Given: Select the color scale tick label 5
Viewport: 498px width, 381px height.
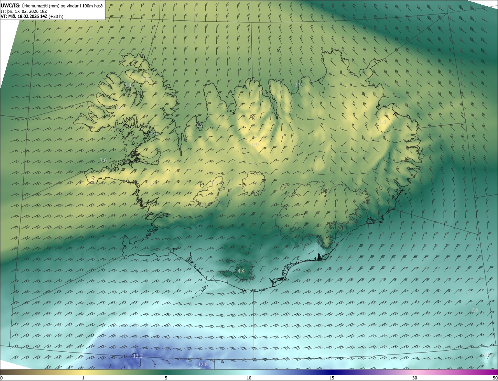Looking at the screenshot, I should point(166,378).
